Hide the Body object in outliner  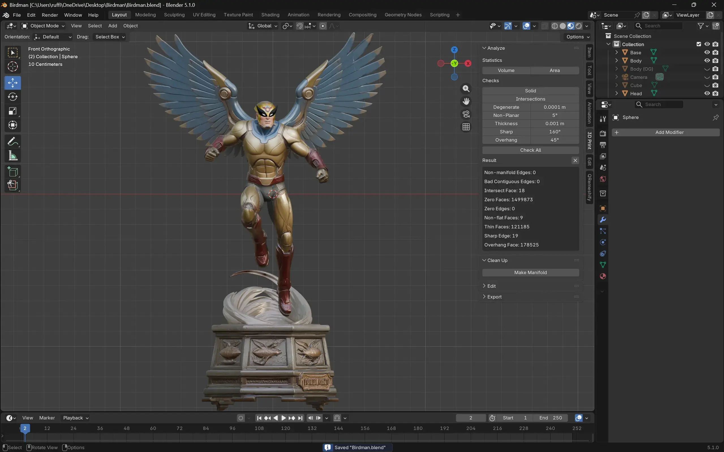pos(707,60)
